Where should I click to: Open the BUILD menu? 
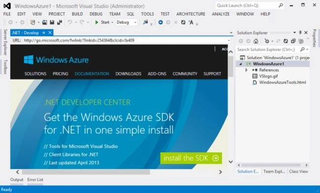pyautogui.click(x=77, y=14)
